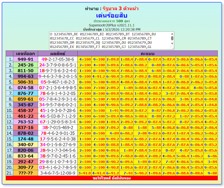Select the pending draw cell '???-??'
Viewport: 224px width, 188px height.
click(x=26, y=173)
